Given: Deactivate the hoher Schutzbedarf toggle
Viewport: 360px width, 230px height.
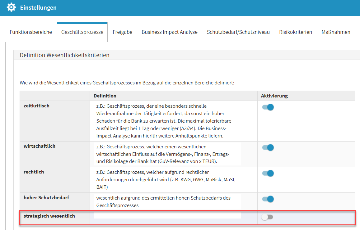Looking at the screenshot, I should tap(268, 199).
